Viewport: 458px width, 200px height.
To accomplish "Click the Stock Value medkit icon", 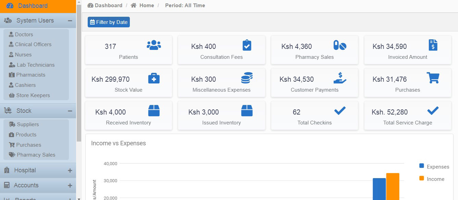I will pyautogui.click(x=154, y=78).
